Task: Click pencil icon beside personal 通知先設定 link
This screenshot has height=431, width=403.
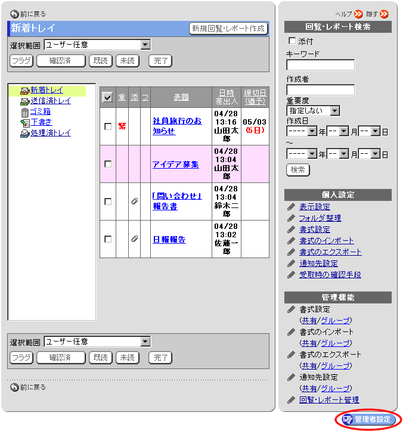Action: [291, 263]
